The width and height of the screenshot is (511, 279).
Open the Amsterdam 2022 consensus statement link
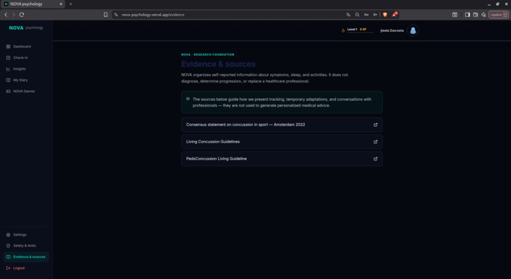point(282,125)
